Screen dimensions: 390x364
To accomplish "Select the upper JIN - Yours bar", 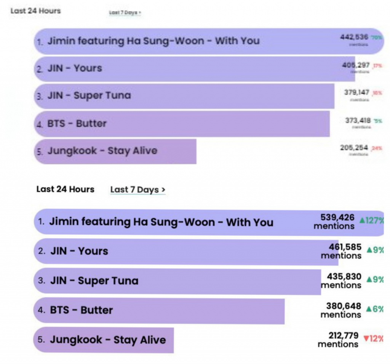I will click(195, 68).
